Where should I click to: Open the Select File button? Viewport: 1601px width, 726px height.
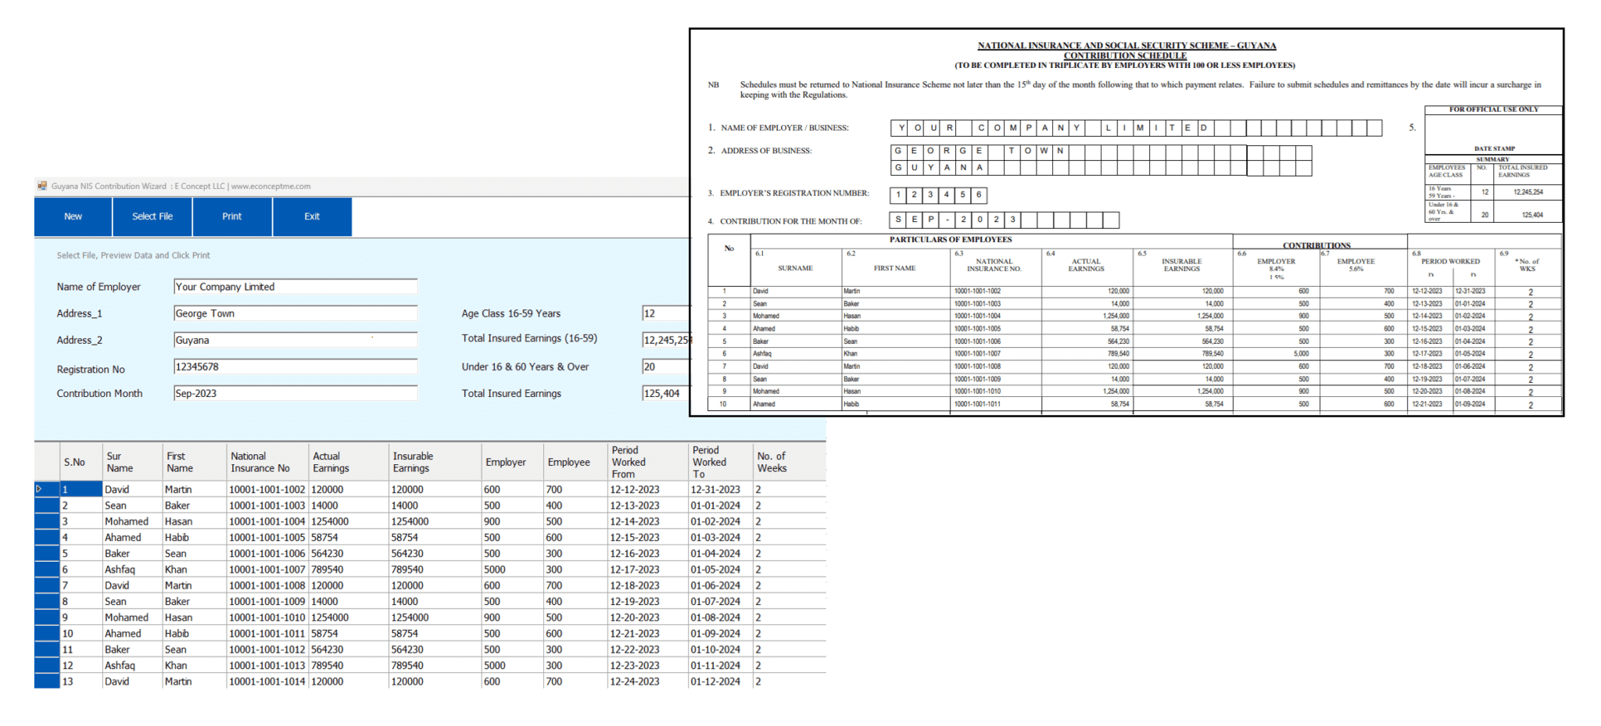pos(152,216)
